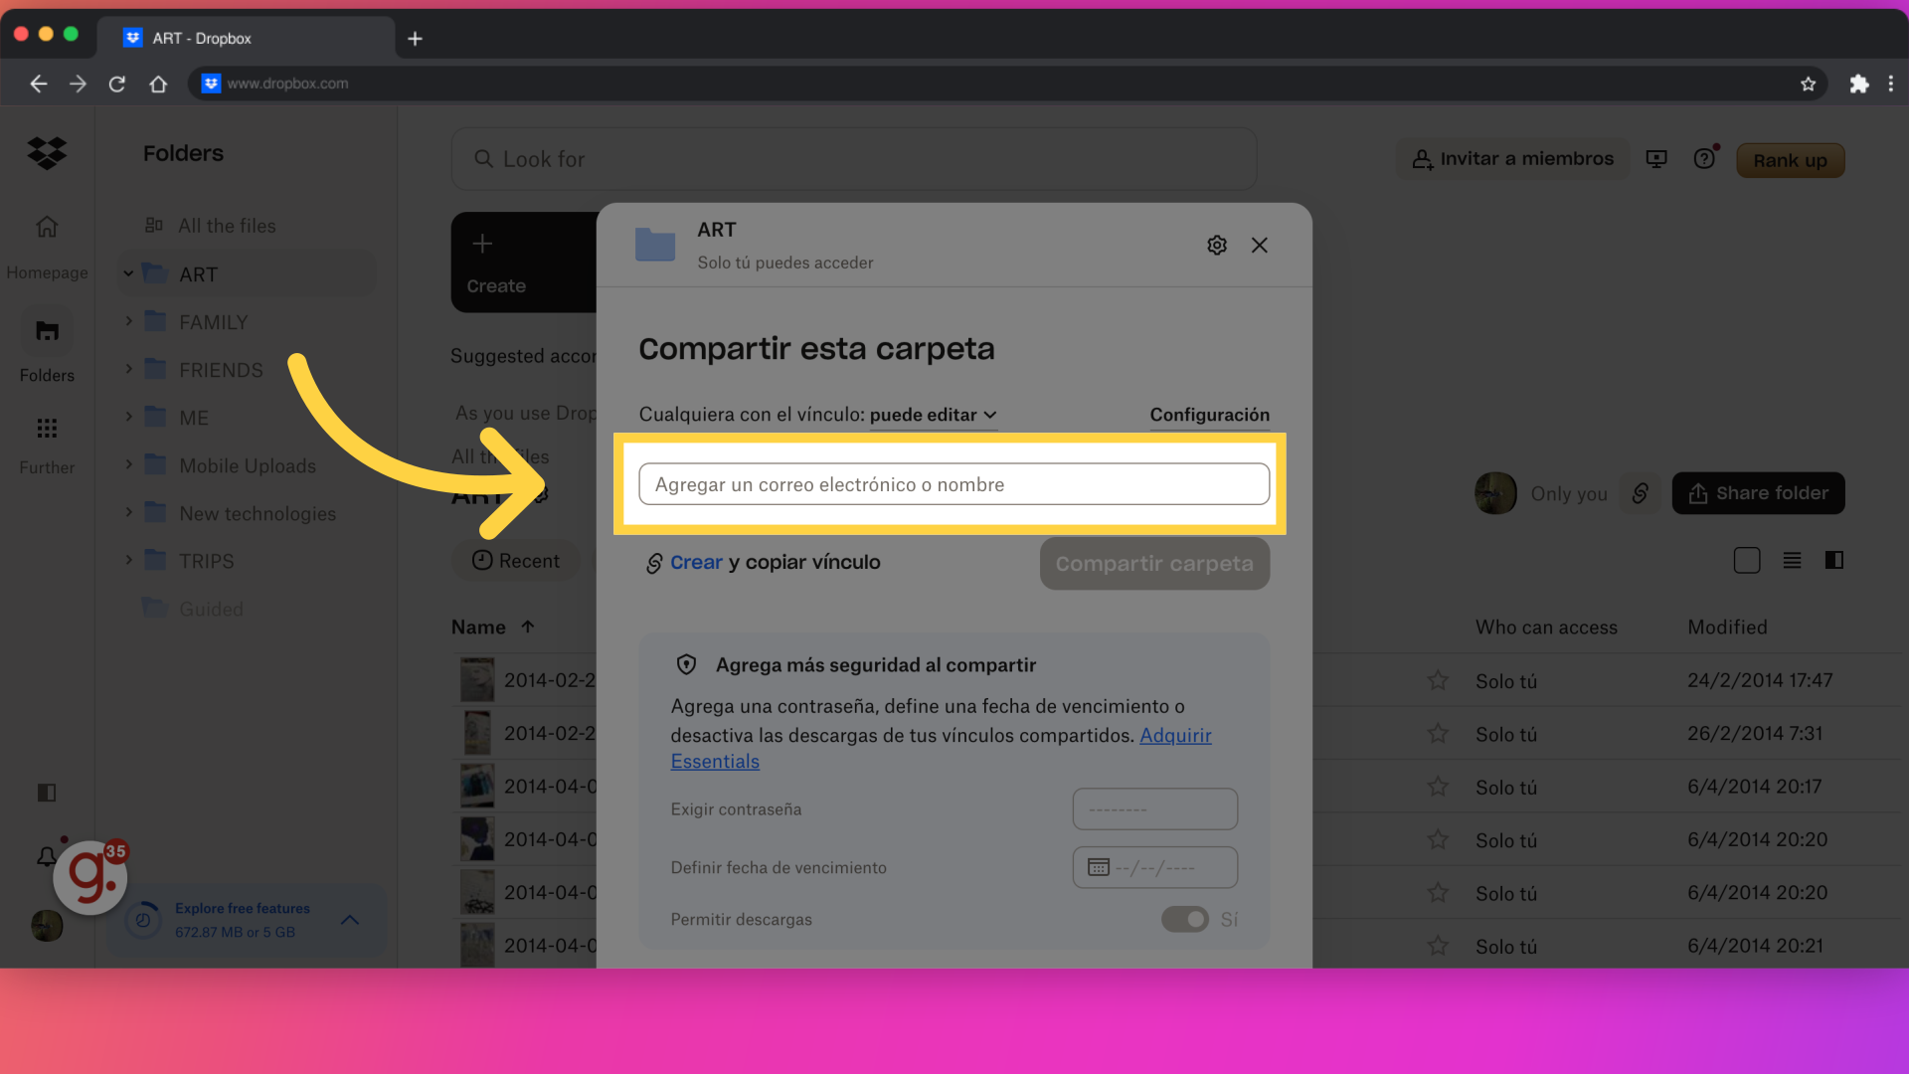The width and height of the screenshot is (1909, 1074).
Task: Click the shield security icon in dialog
Action: tap(686, 663)
